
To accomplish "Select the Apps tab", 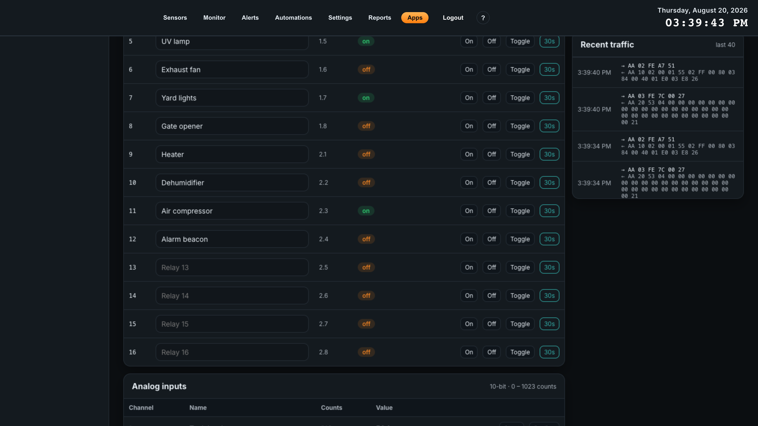I will pyautogui.click(x=415, y=18).
